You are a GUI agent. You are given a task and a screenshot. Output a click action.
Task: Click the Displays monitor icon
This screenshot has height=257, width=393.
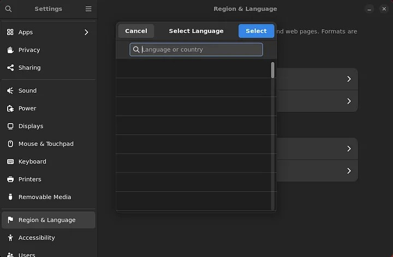(x=10, y=126)
